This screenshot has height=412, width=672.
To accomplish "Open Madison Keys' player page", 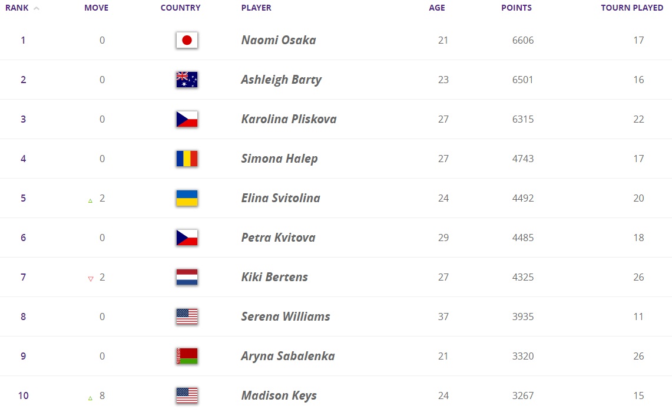I will [x=279, y=395].
